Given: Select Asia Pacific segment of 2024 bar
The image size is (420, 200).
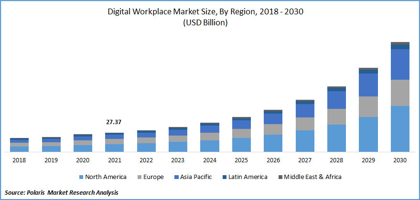Looking at the screenshot, I should (210, 129).
